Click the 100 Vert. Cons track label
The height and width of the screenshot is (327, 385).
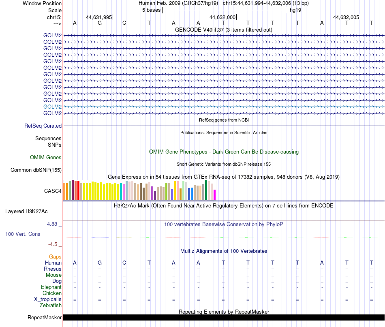click(23, 234)
